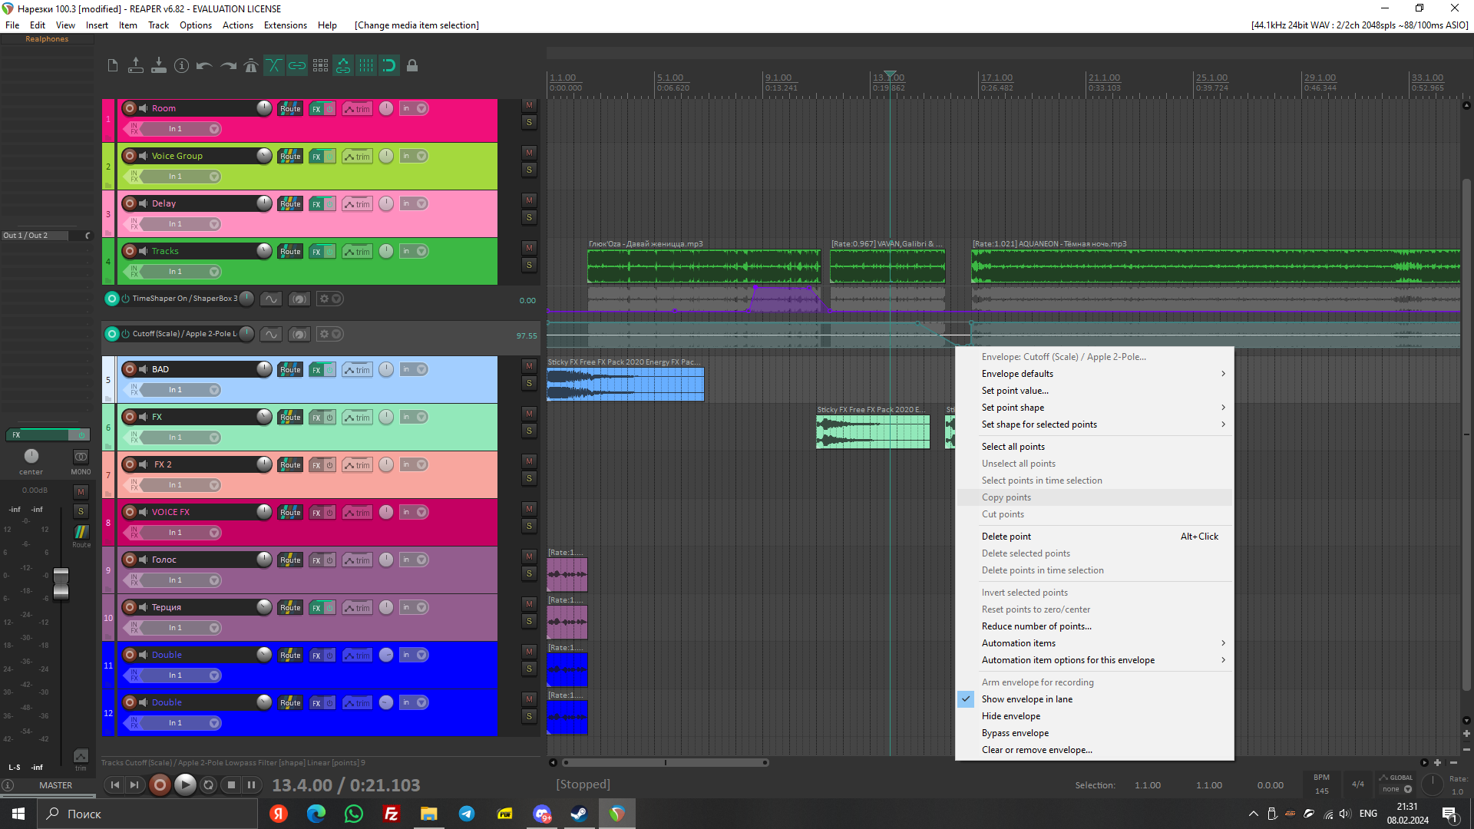Choose Hide envelope from context menu
1474x829 pixels.
click(x=1010, y=716)
